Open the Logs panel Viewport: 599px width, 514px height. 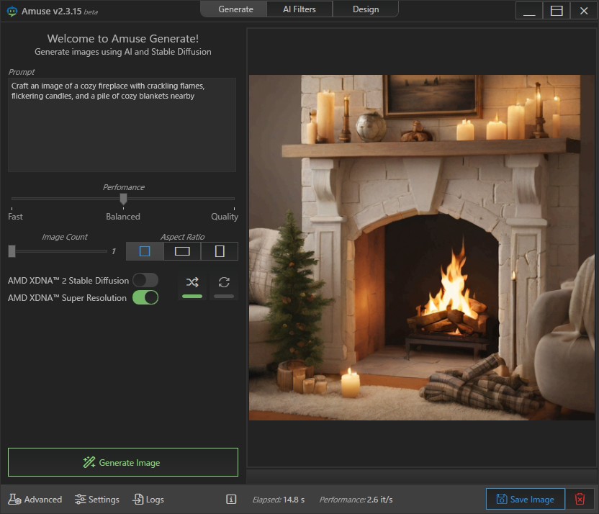point(148,500)
